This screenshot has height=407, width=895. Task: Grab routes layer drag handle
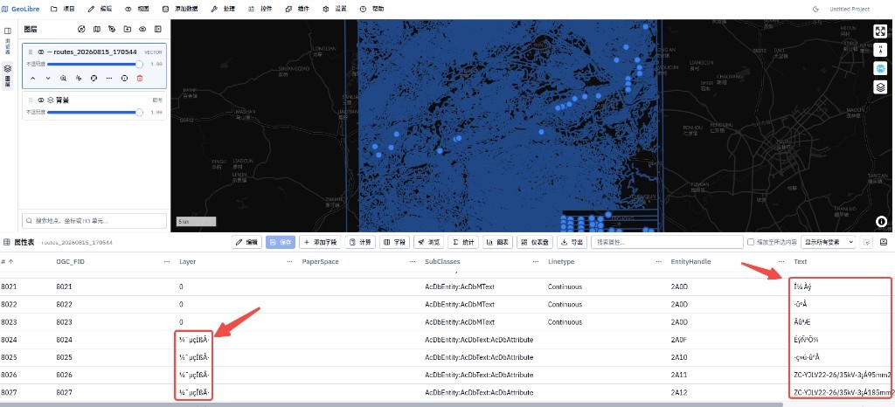pyautogui.click(x=31, y=52)
